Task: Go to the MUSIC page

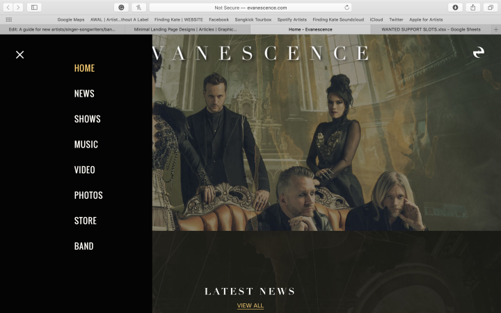Action: tap(86, 145)
